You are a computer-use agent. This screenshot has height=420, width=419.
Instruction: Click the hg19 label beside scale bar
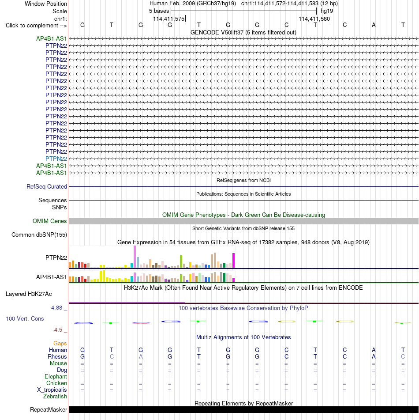[327, 11]
